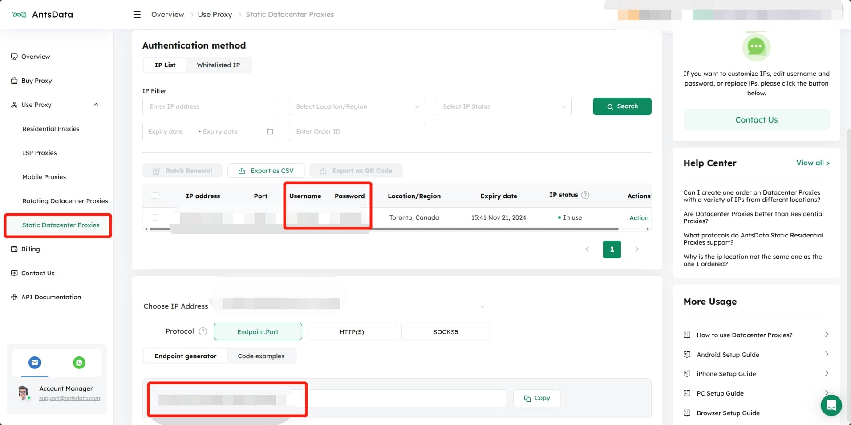Open the live chat widget button

point(831,405)
